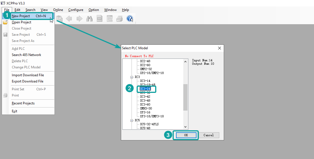This screenshot has width=314, height=159.
Task: Click the toolbar icon left of the printer
Action: [x=110, y=19]
